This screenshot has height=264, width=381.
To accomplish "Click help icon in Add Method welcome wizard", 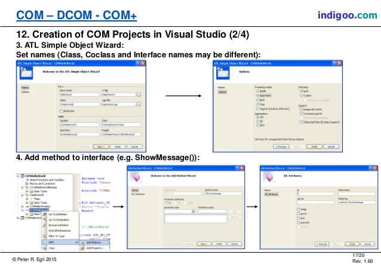I will (237, 168).
